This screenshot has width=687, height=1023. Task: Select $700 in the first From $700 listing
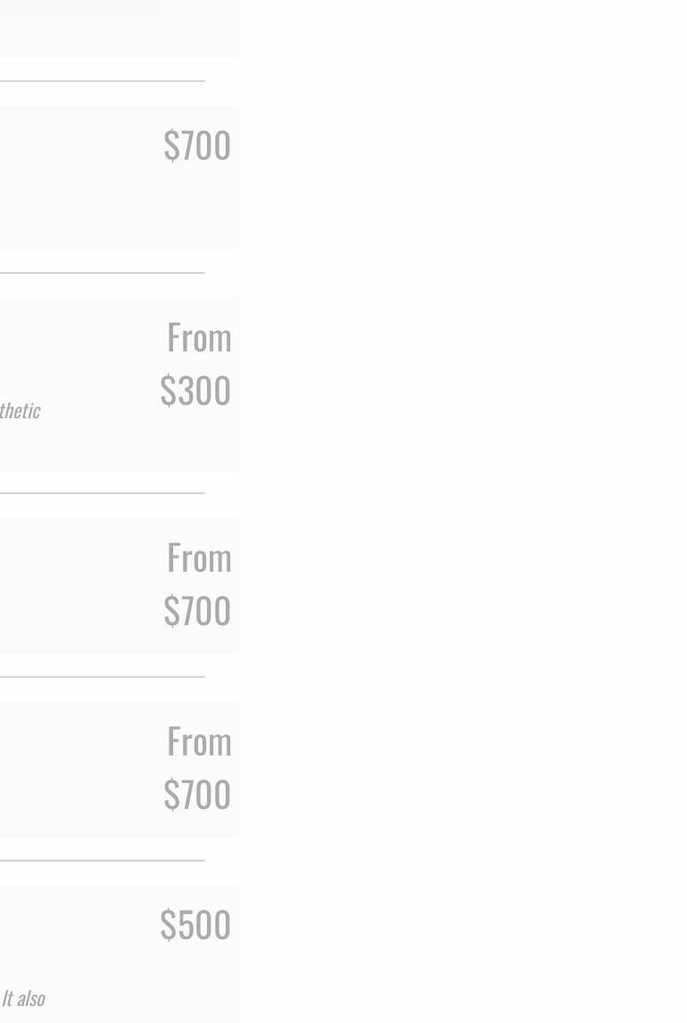coord(197,611)
